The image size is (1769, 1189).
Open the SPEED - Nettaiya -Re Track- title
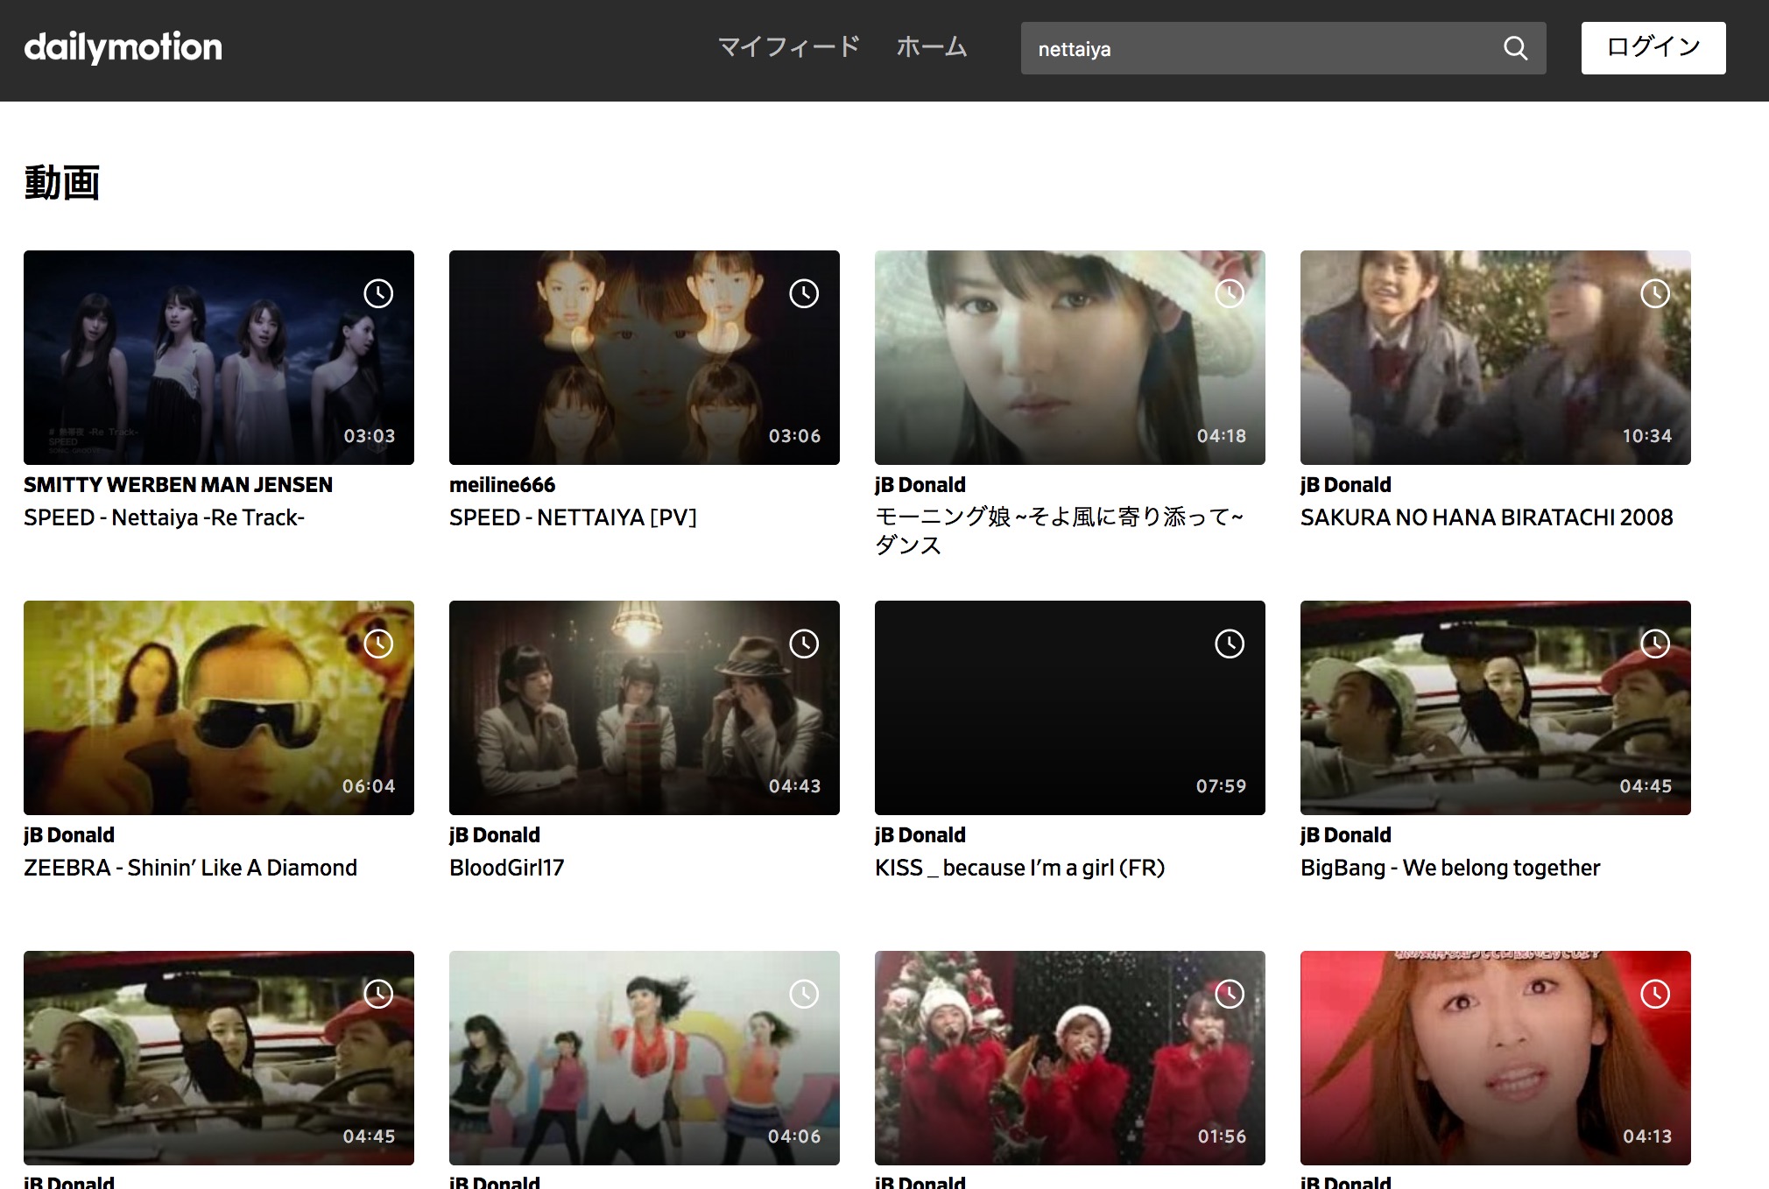(x=165, y=517)
